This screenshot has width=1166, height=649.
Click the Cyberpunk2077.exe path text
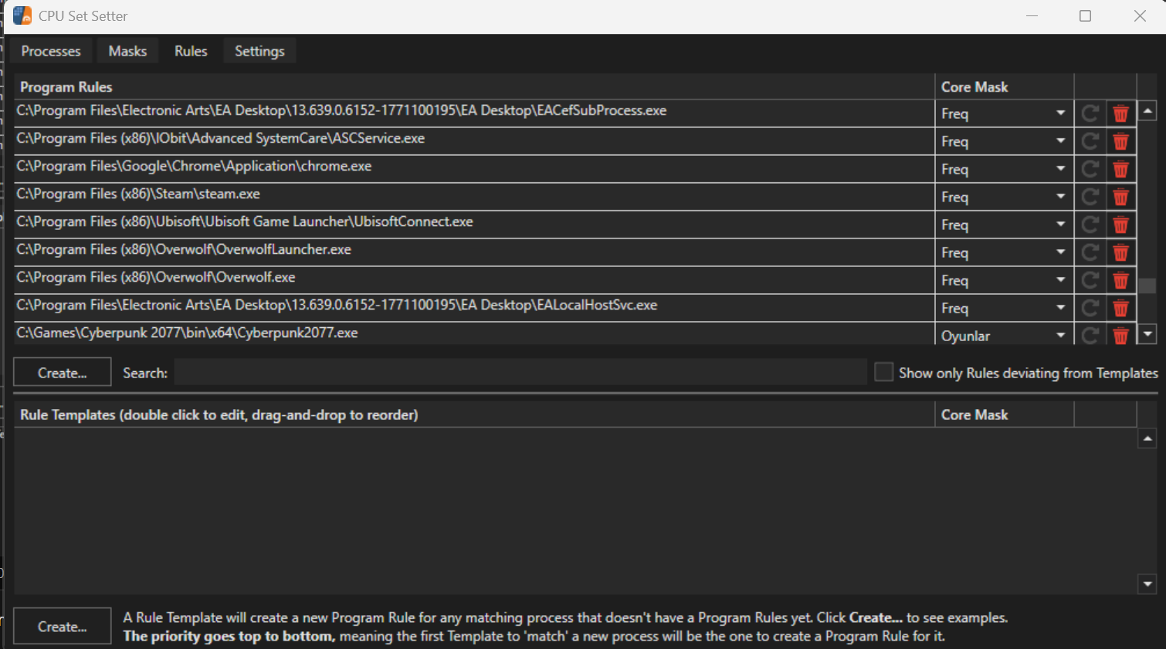(187, 333)
